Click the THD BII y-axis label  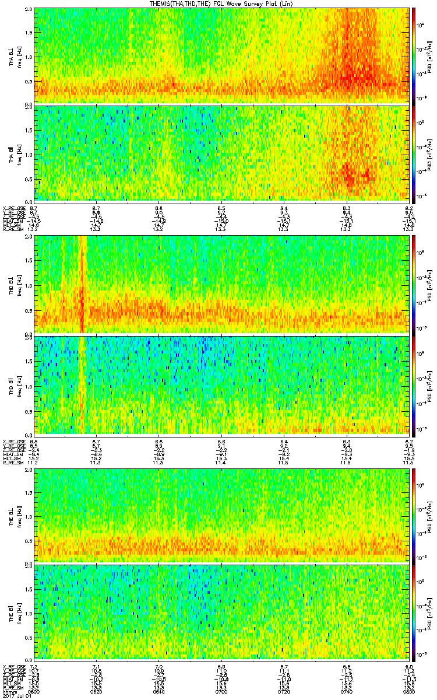[12, 384]
